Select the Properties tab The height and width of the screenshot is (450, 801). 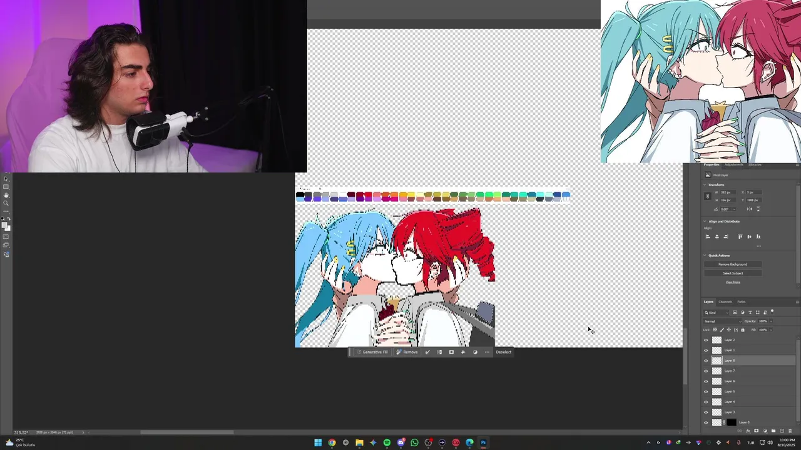(712, 165)
